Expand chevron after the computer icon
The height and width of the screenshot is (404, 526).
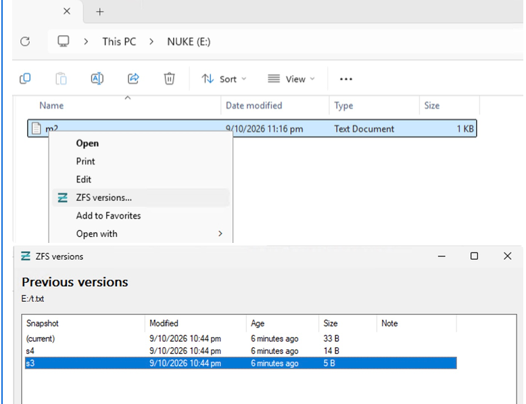(x=87, y=41)
